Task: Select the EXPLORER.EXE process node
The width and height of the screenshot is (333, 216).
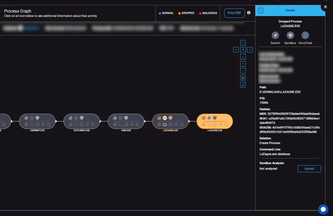Action: [x=82, y=121]
